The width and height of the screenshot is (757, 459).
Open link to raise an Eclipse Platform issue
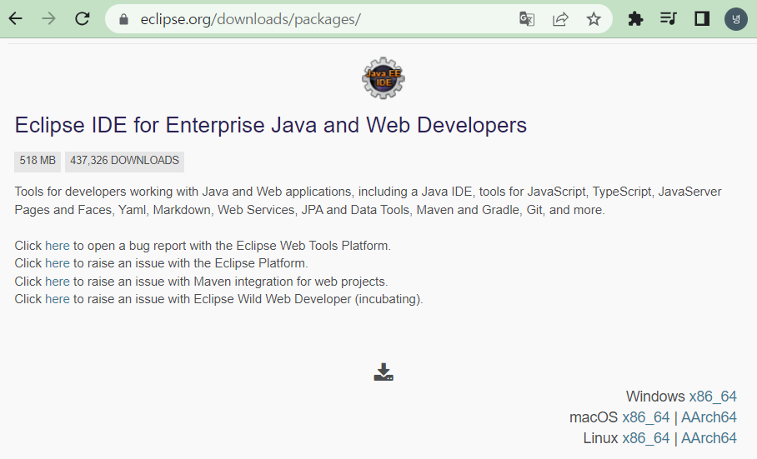tap(58, 263)
